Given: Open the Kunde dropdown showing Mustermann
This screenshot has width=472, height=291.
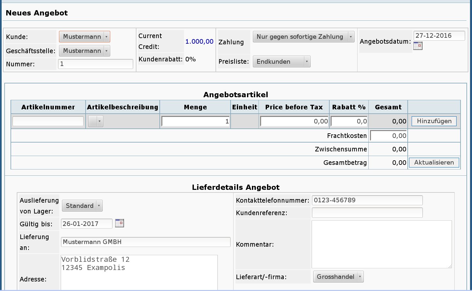Looking at the screenshot, I should [85, 37].
